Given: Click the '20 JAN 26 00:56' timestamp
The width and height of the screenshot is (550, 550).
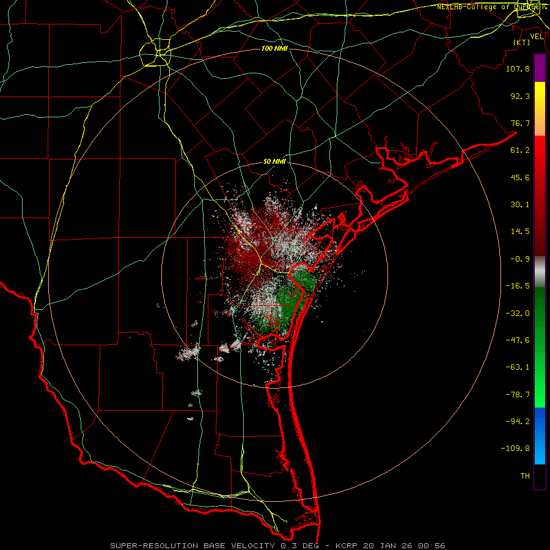Looking at the screenshot, I should [x=405, y=546].
